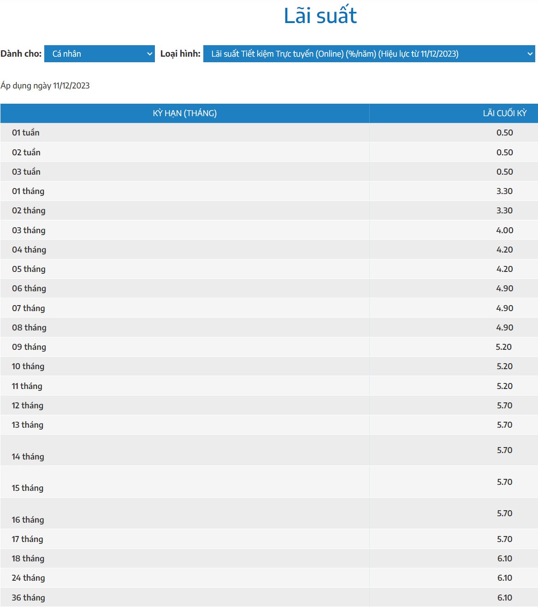The image size is (538, 607).
Task: Open the 'Cá nhân' customer type dropdown
Action: pyautogui.click(x=99, y=54)
